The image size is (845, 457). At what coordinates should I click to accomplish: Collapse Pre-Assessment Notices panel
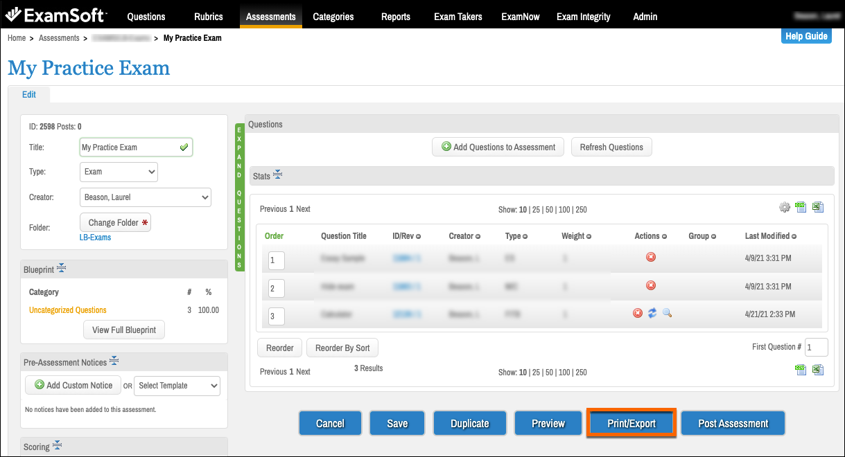tap(114, 361)
